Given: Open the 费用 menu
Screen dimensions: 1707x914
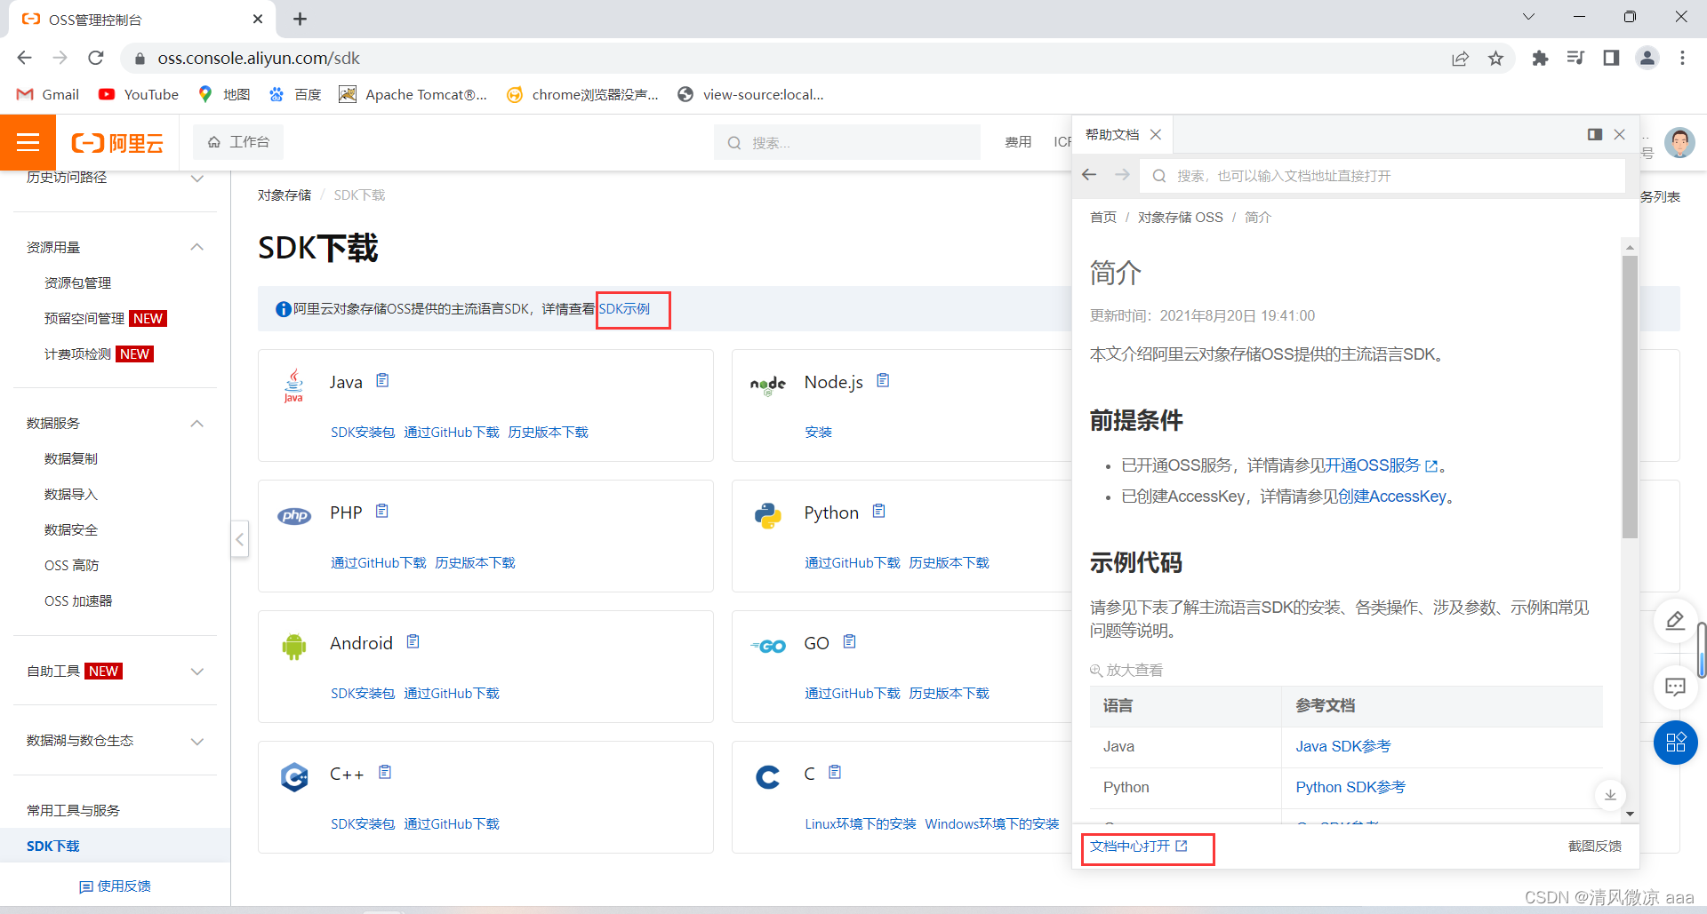Looking at the screenshot, I should [x=1018, y=142].
